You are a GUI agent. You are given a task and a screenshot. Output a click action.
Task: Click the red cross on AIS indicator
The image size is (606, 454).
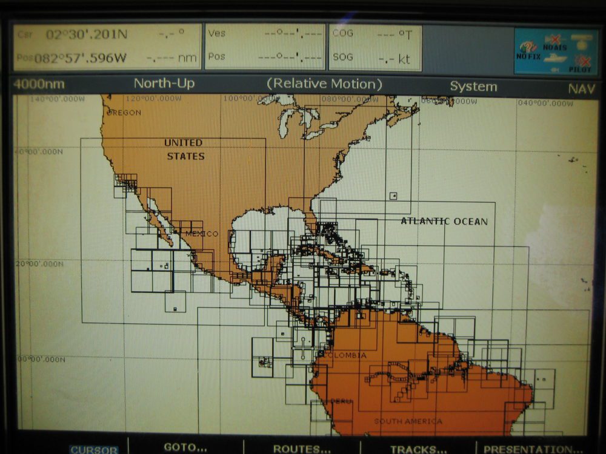point(554,39)
